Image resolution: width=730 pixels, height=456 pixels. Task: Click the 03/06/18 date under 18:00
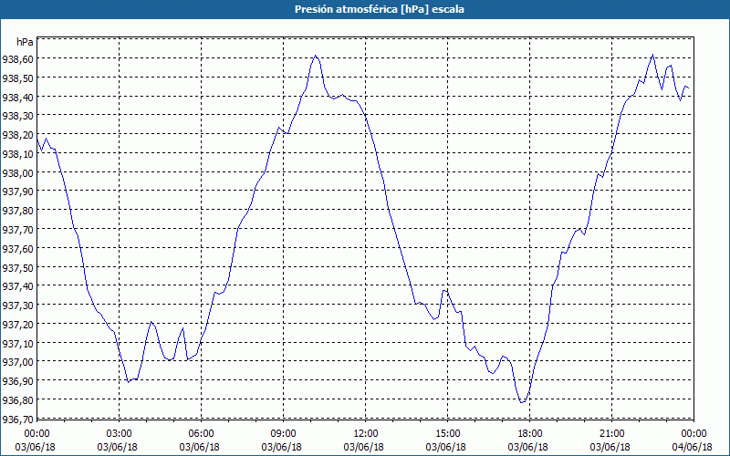[x=528, y=447]
